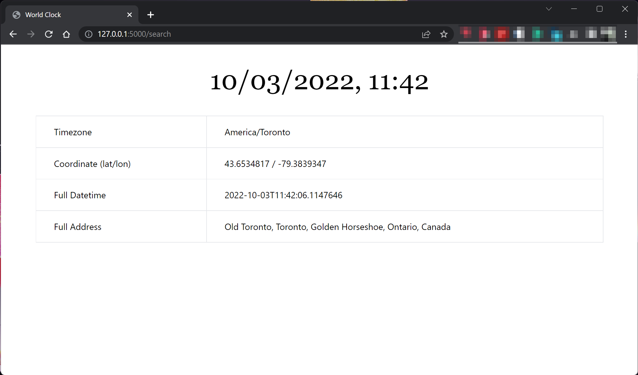Viewport: 638px width, 375px height.
Task: Select the new tab plus button
Action: [x=150, y=15]
